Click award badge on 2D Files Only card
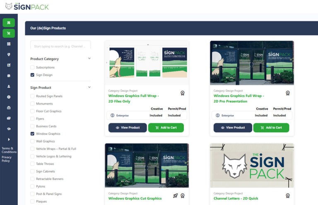318x205 pixels. click(x=183, y=93)
